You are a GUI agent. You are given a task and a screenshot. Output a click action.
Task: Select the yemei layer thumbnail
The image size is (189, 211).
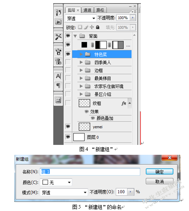click(84, 127)
